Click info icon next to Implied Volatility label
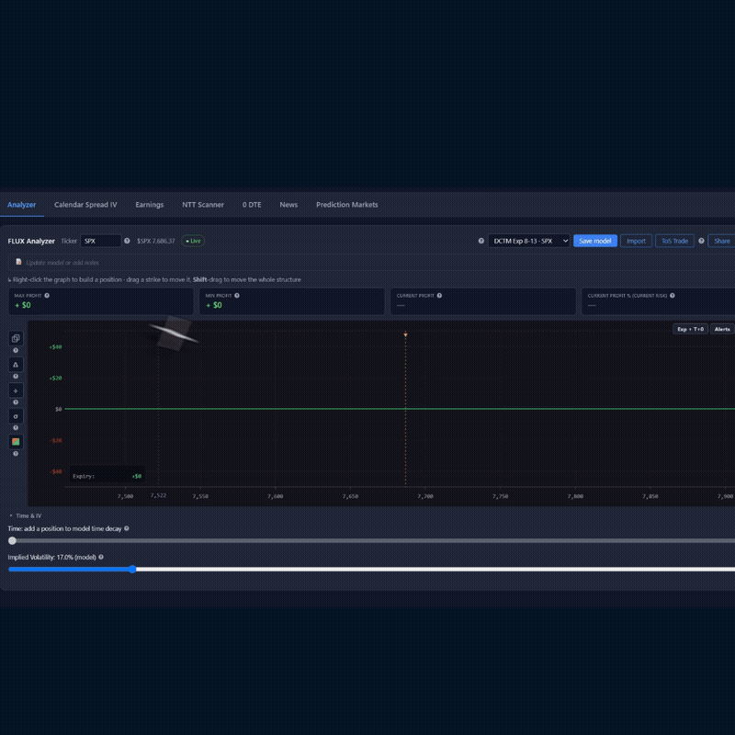This screenshot has height=735, width=735. tap(101, 558)
